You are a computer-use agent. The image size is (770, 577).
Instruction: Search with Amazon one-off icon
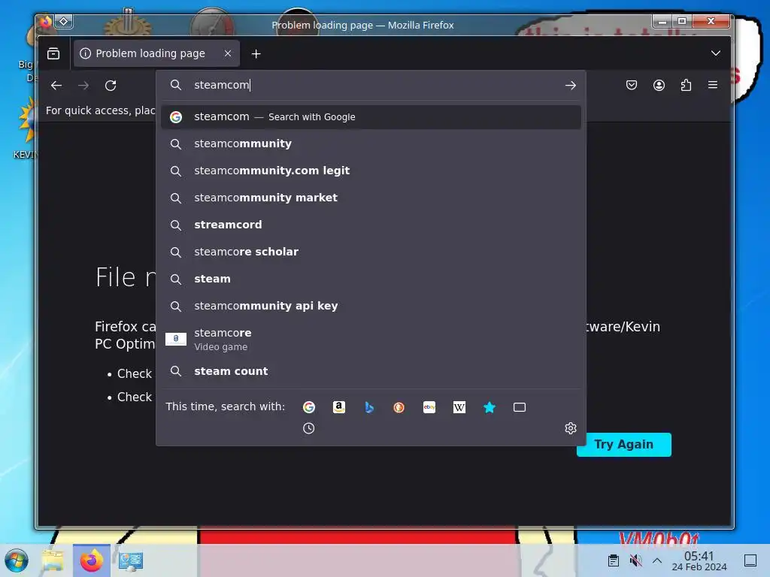click(x=339, y=407)
